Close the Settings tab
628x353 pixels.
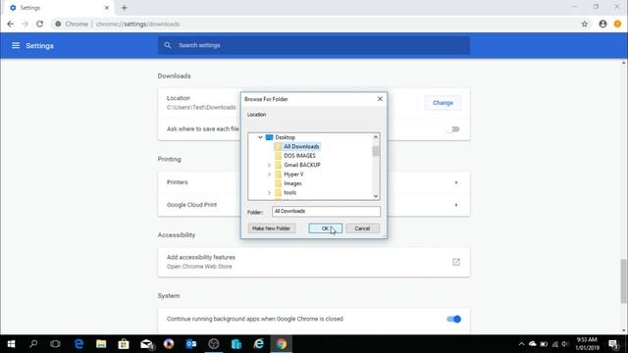click(107, 8)
